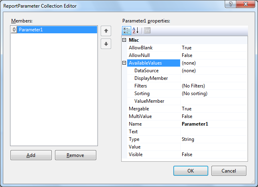Edit the Name field Parameter1
This screenshot has height=187, width=258.
click(214, 124)
